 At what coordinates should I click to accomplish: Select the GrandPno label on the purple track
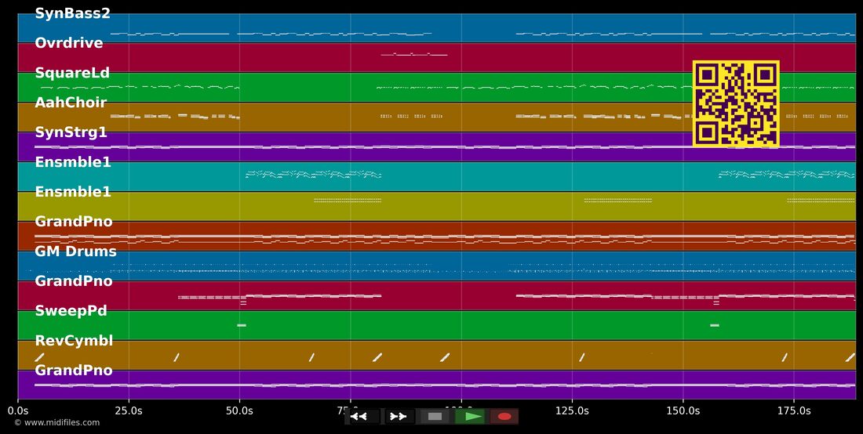click(74, 371)
